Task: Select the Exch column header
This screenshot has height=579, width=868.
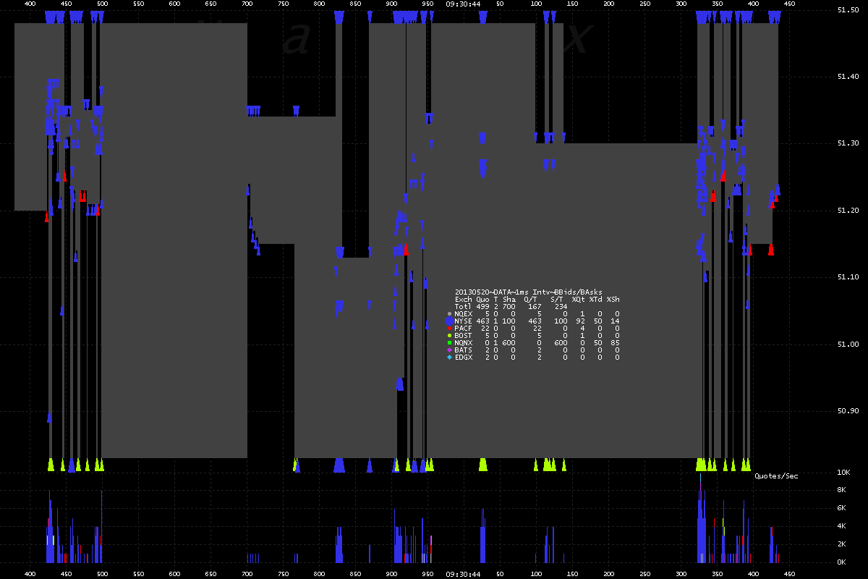Action: pos(463,299)
